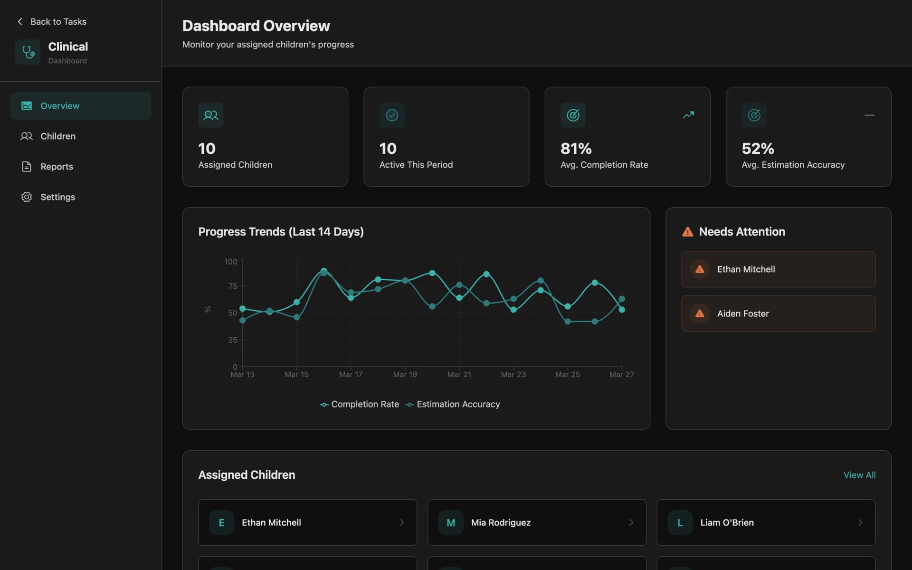This screenshot has height=570, width=912.
Task: Click the 100 y-axis label
Action: 231,262
